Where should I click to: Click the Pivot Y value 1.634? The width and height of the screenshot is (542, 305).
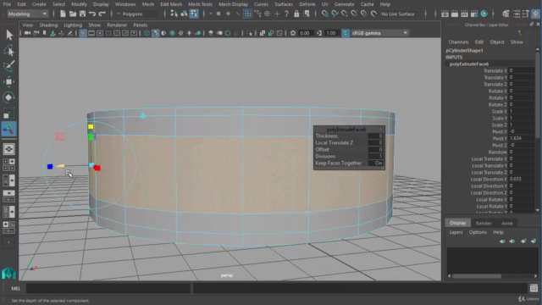[x=522, y=138]
